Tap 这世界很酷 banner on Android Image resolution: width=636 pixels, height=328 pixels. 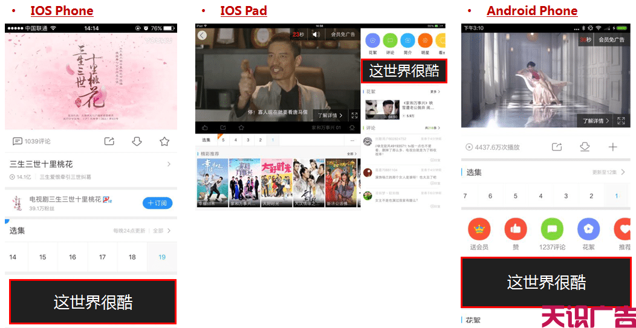(546, 282)
